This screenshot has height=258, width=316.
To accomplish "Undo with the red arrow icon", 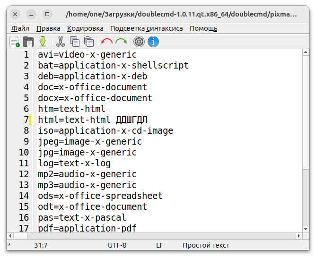I will pos(106,42).
